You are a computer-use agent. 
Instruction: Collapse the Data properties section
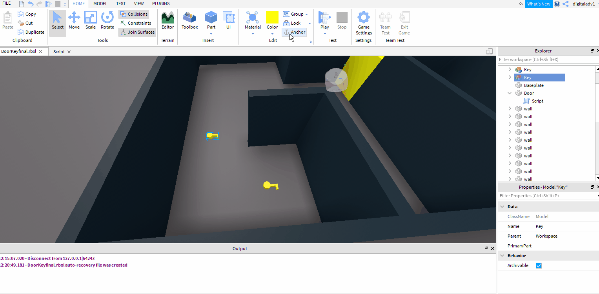pyautogui.click(x=502, y=207)
